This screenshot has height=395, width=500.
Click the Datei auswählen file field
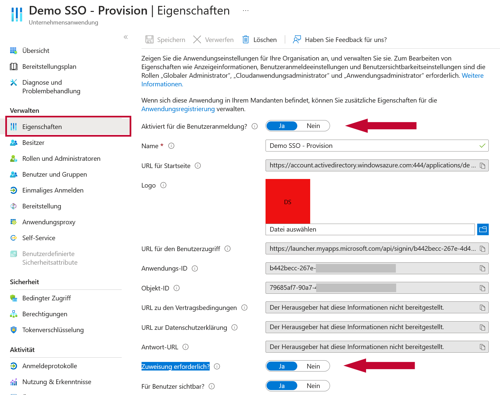click(x=370, y=229)
